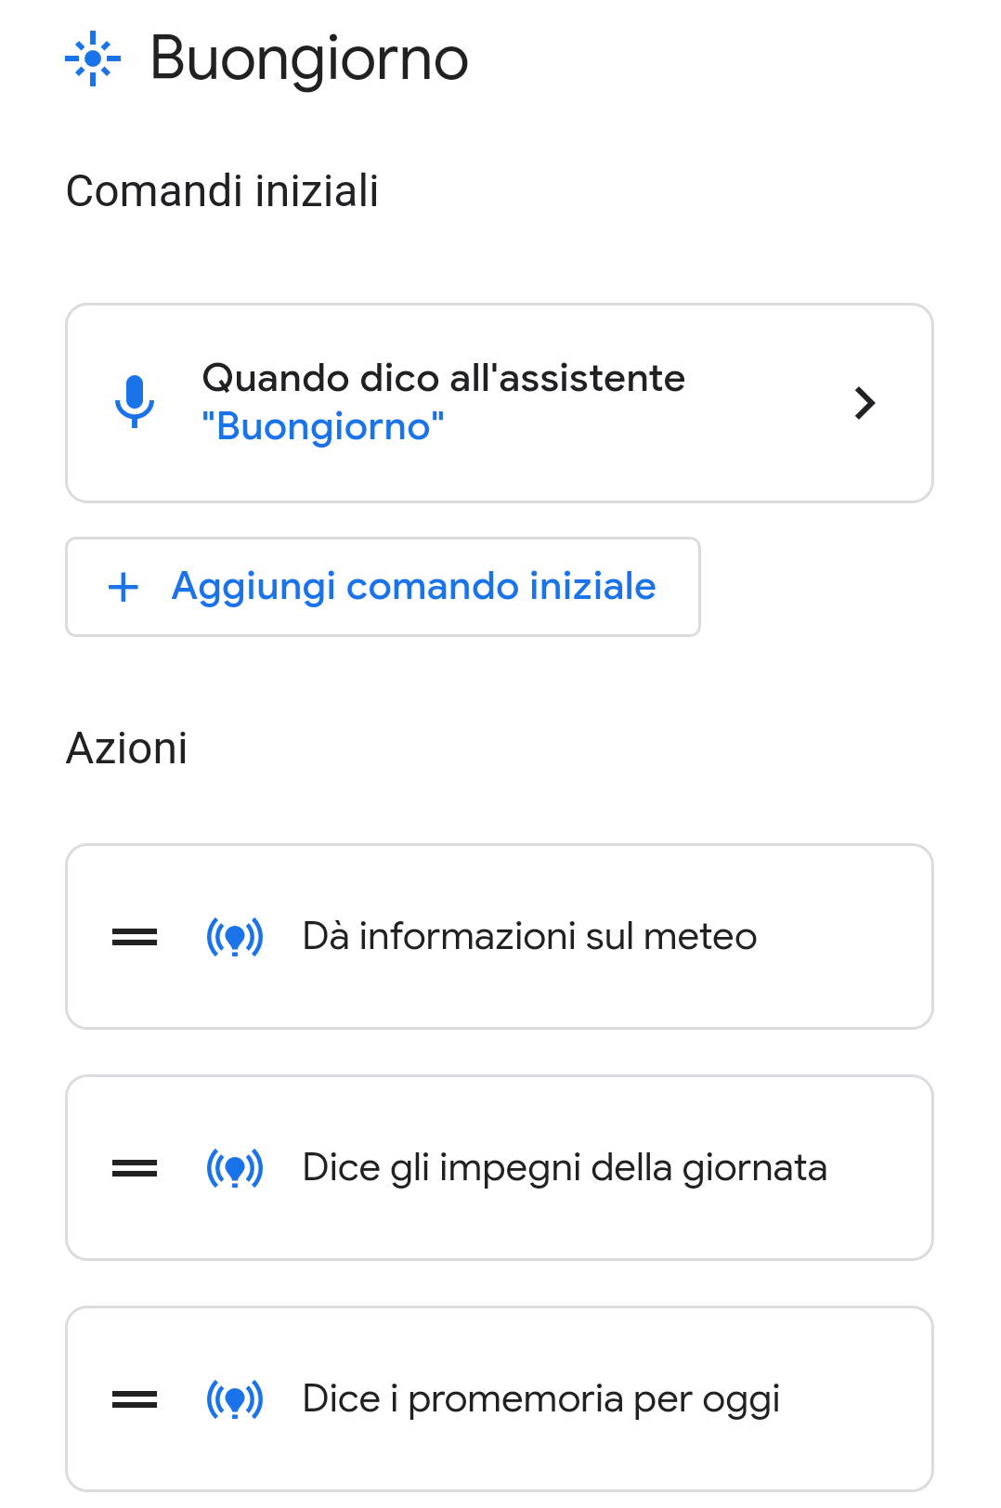Open the chevron next to Quando dico all'assistente
This screenshot has width=1001, height=1508.
point(865,402)
